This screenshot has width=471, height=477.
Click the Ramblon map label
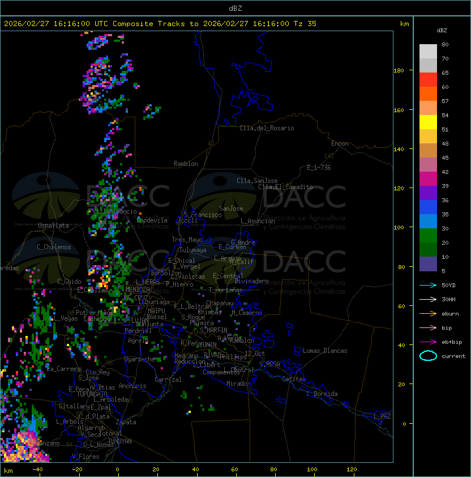pyautogui.click(x=186, y=164)
